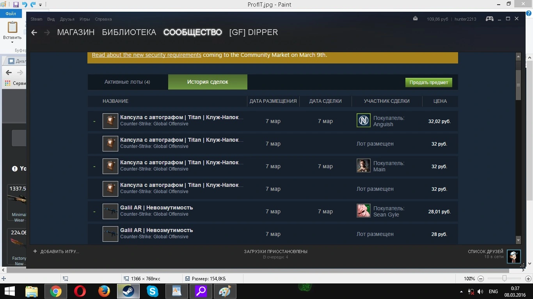Click the back arrow in the Chrome window behind

(x=9, y=72)
